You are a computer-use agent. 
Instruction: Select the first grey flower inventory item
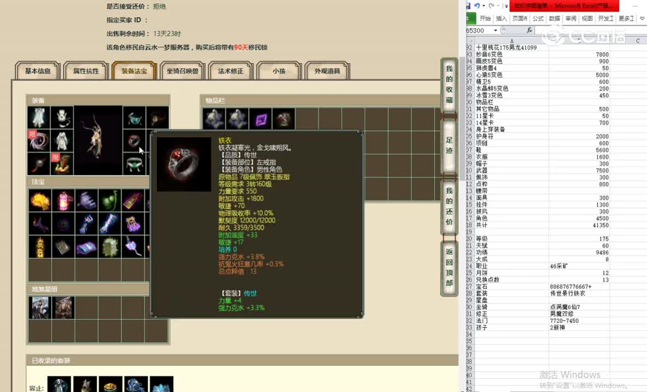click(x=213, y=119)
